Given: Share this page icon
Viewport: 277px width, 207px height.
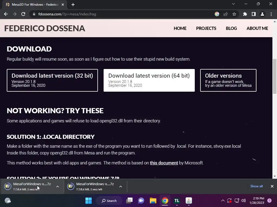Looking at the screenshot, I should [x=226, y=14].
